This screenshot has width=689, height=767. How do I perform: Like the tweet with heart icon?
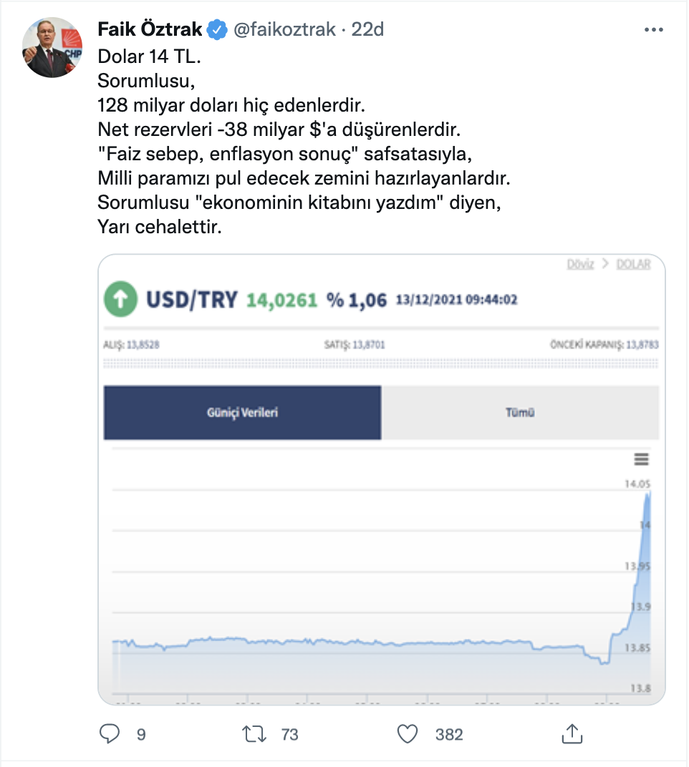tap(408, 733)
